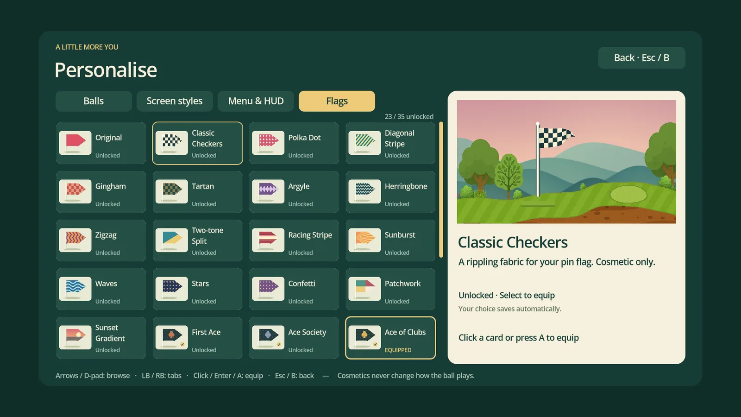Image resolution: width=741 pixels, height=417 pixels.
Task: Pick the Herringbone flag icon
Action: coord(364,191)
